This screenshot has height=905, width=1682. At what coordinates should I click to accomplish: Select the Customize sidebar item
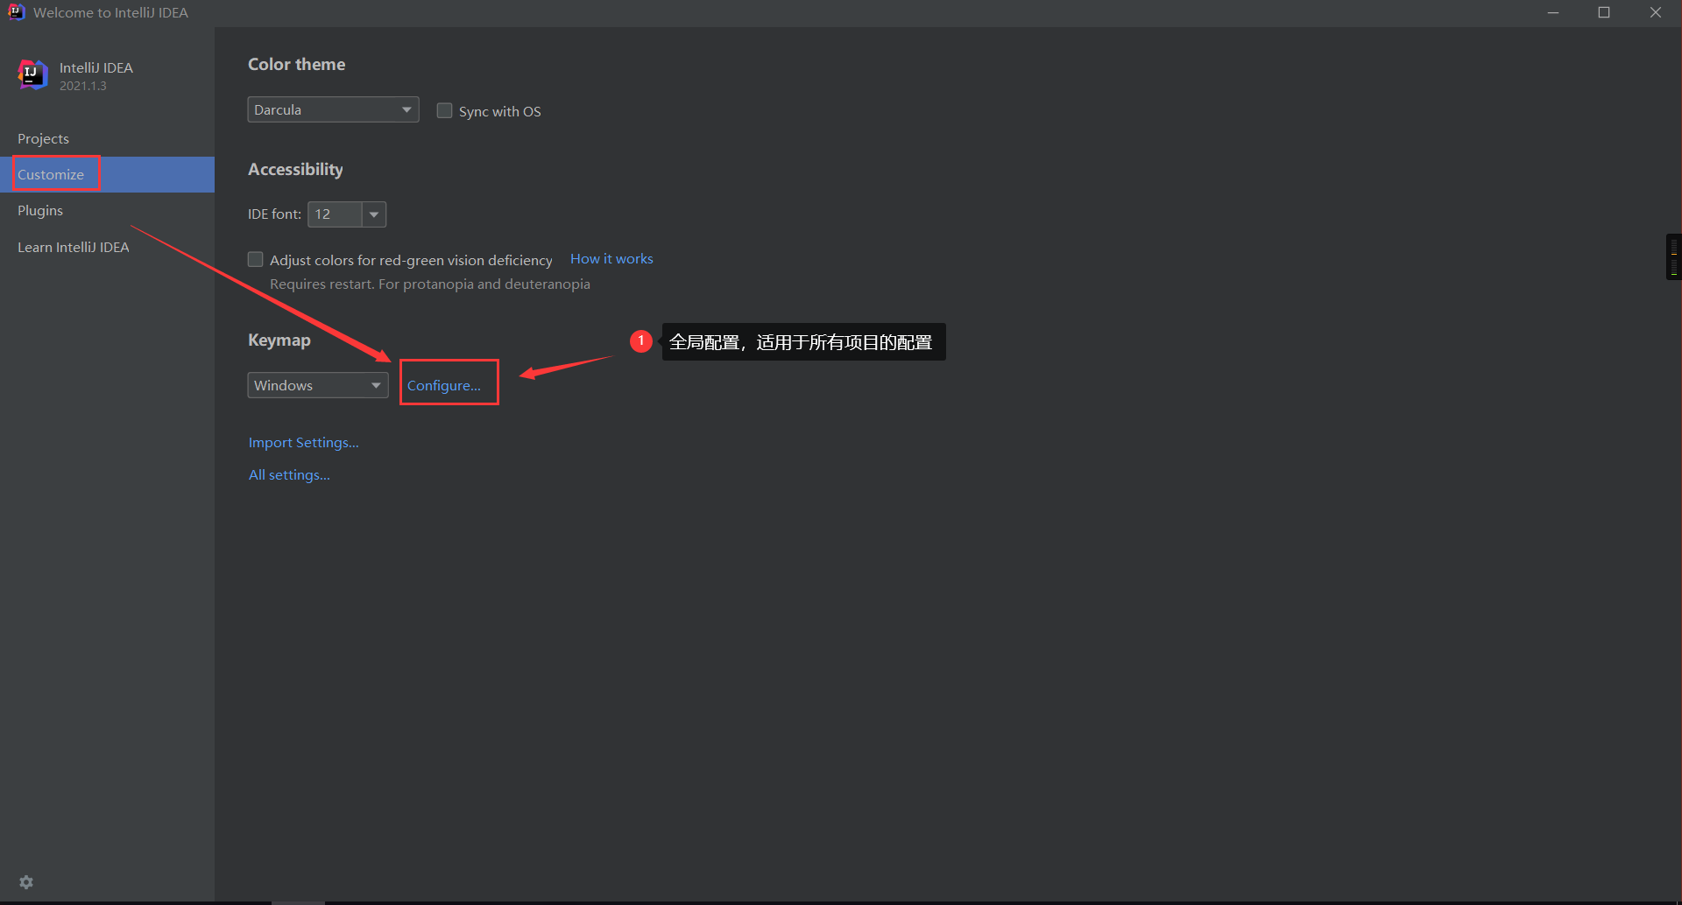51,174
